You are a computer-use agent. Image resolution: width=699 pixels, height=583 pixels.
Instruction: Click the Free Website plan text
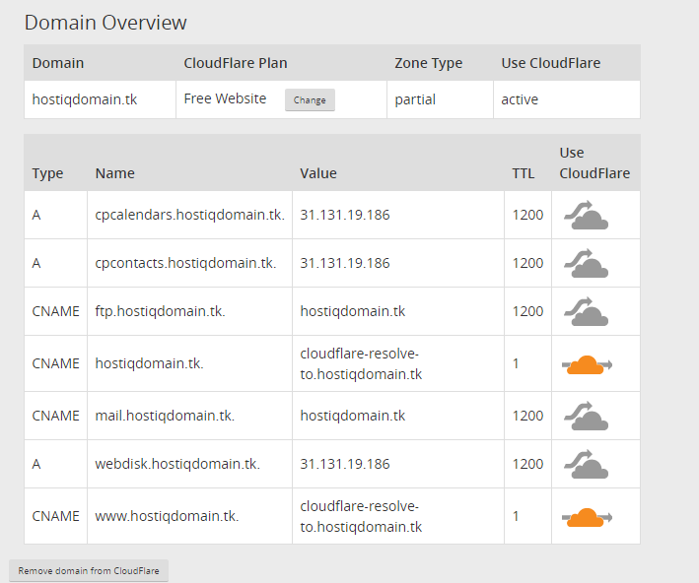tap(225, 98)
